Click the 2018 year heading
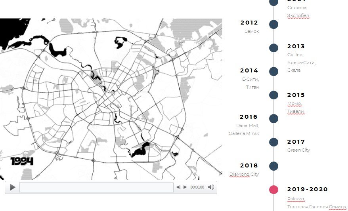Image resolution: width=348 pixels, height=211 pixels. click(x=249, y=165)
